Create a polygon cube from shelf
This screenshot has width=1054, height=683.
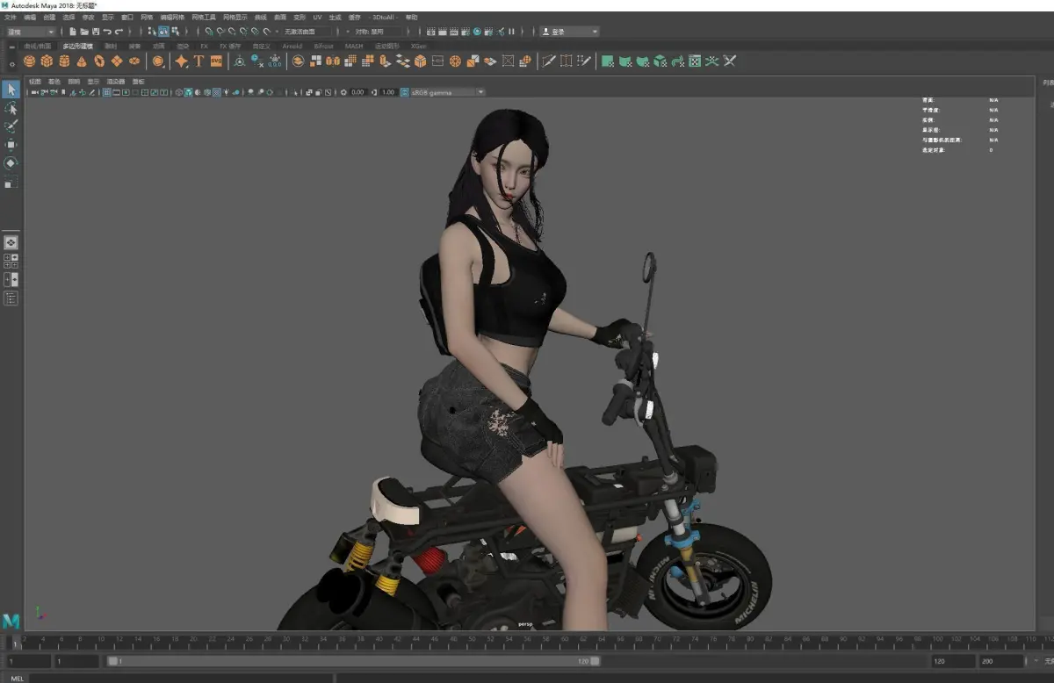pos(47,61)
